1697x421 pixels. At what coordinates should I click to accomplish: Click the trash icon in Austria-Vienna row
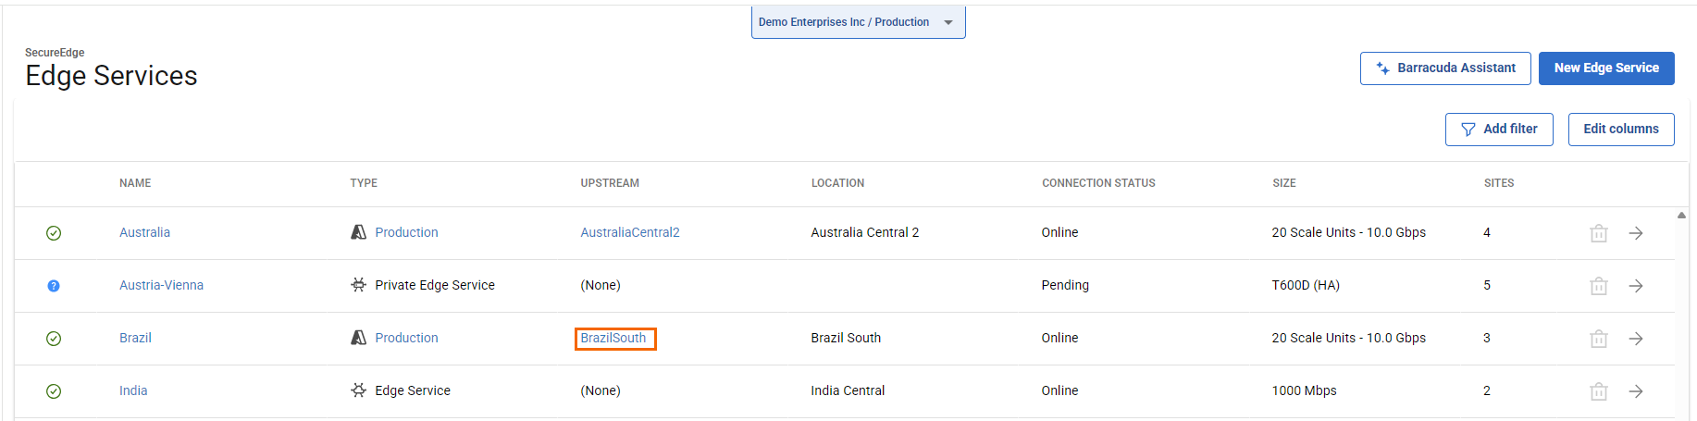[1598, 286]
